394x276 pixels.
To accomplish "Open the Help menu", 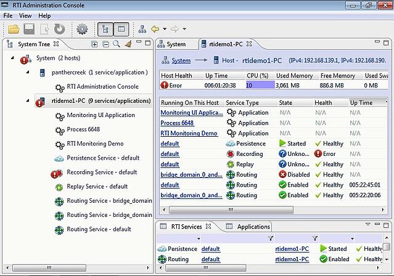I will [x=44, y=15].
